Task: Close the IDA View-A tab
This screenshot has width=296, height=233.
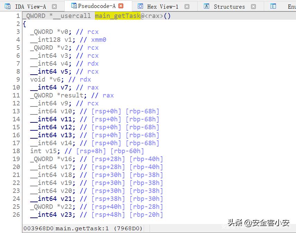Action: tap(54, 7)
